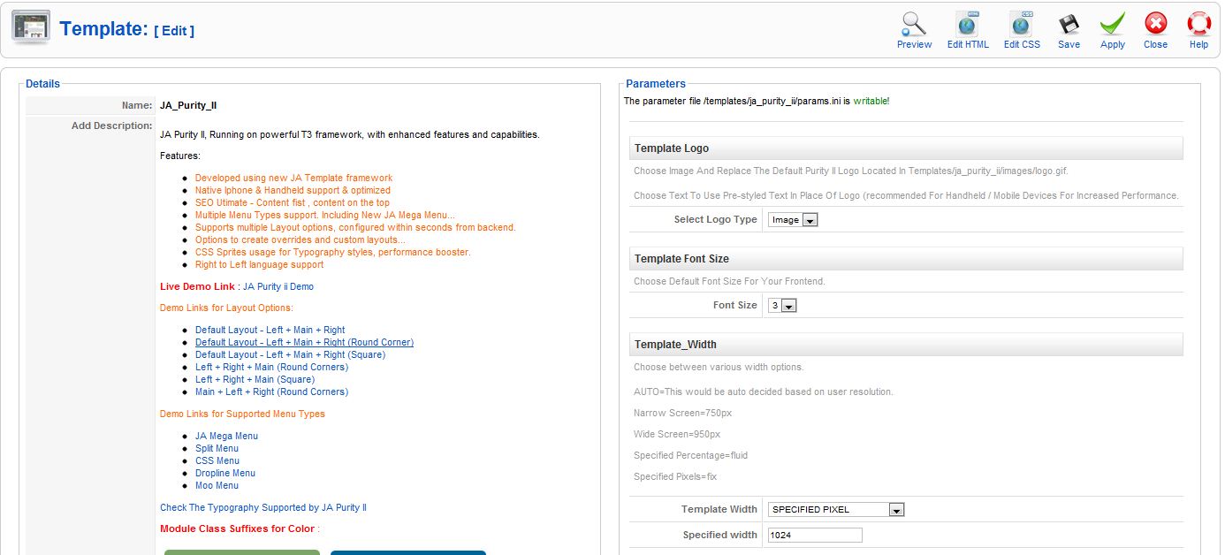Open the JA Purity ii Demo link
Viewport: 1225px width, 555px height.
(x=278, y=287)
